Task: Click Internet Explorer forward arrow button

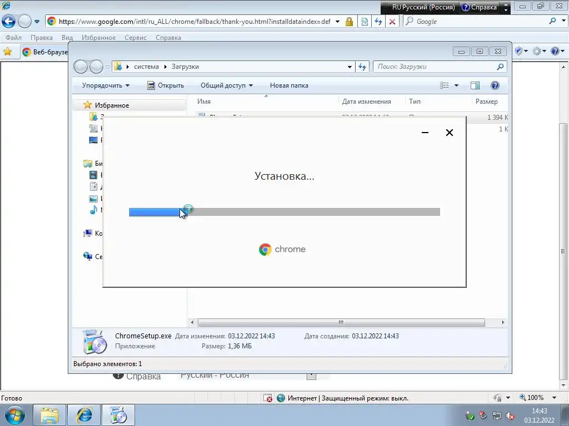Action: (x=24, y=22)
